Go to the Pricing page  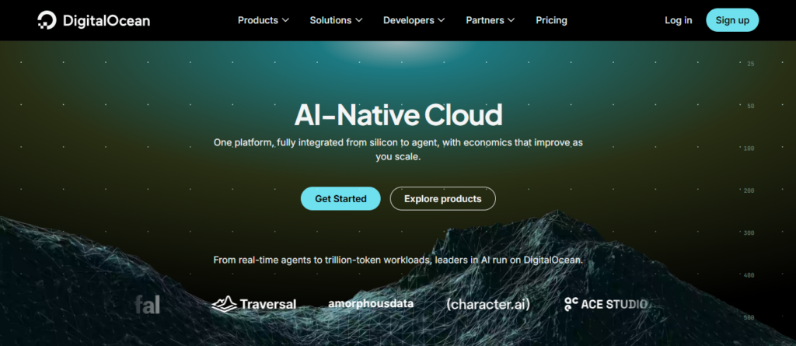click(x=551, y=20)
